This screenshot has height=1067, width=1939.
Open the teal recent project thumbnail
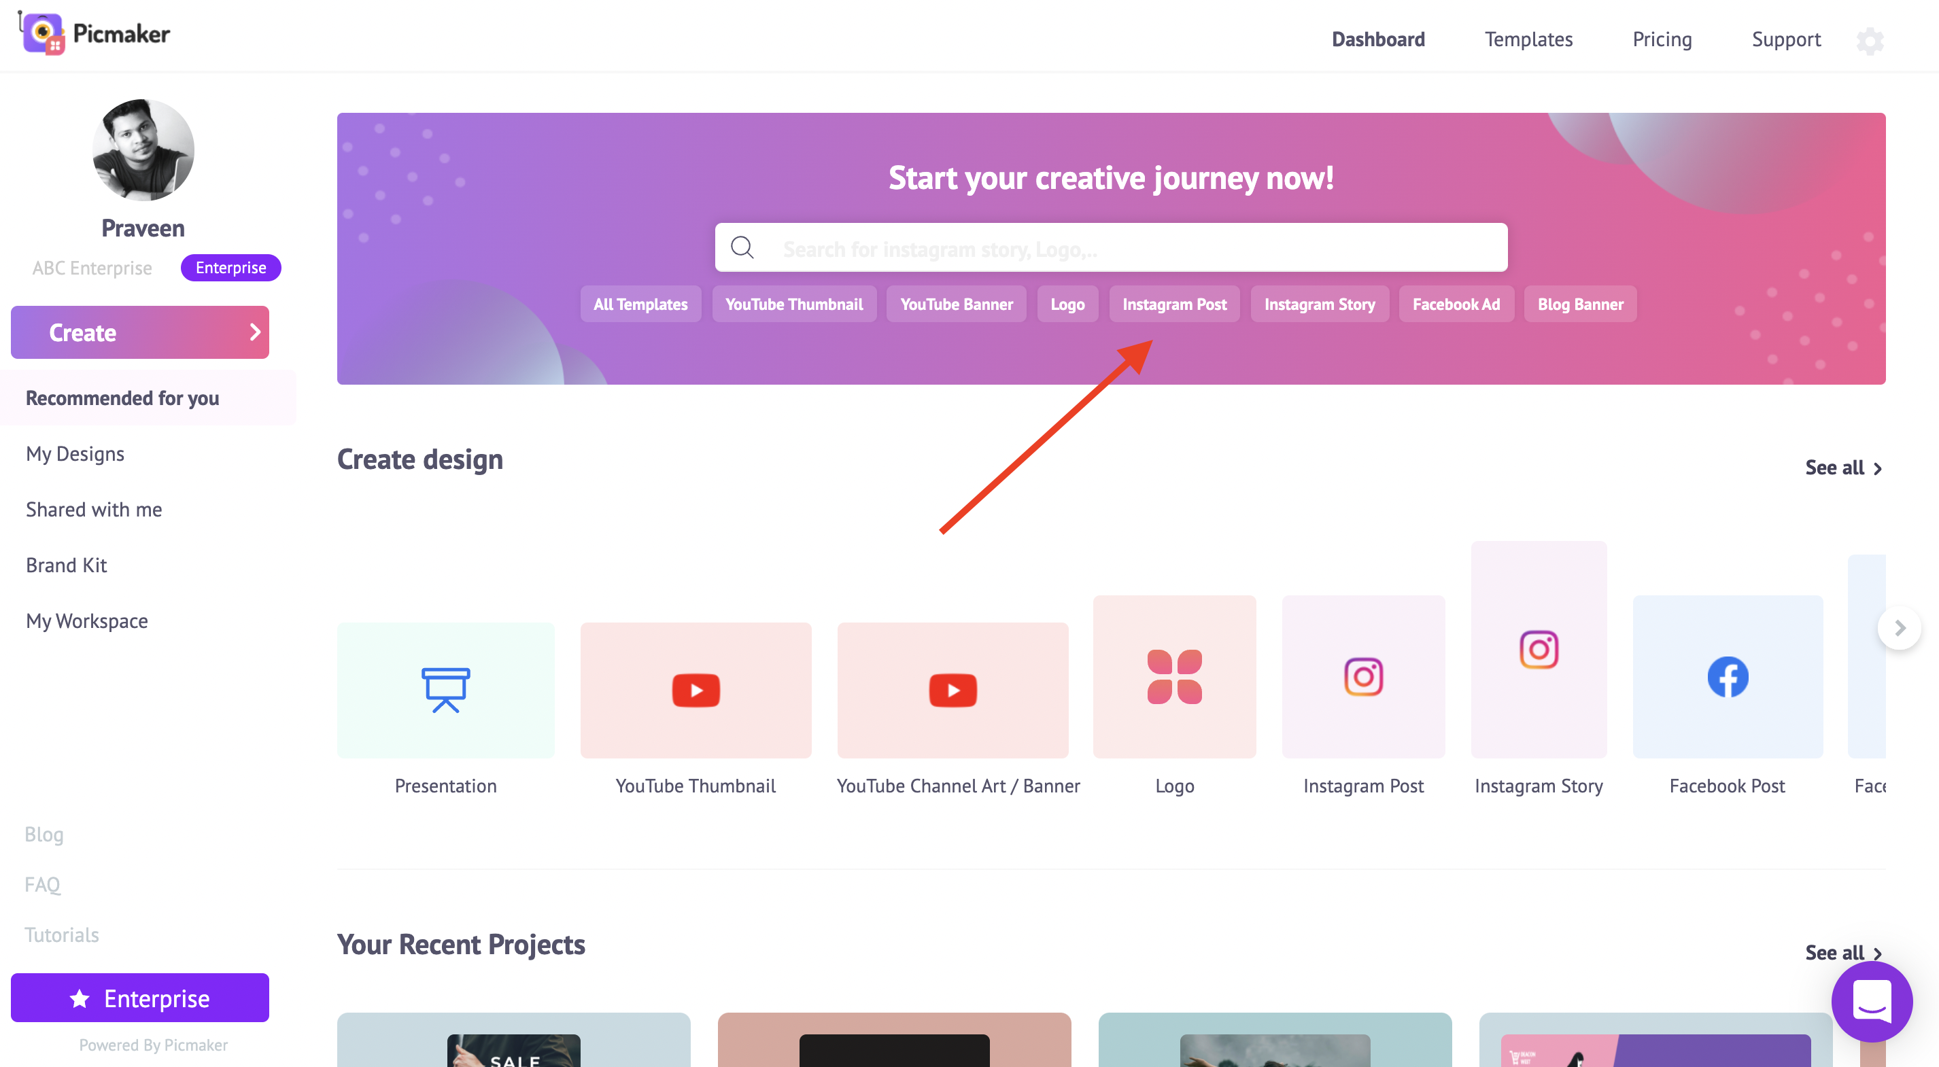pyautogui.click(x=1274, y=1040)
